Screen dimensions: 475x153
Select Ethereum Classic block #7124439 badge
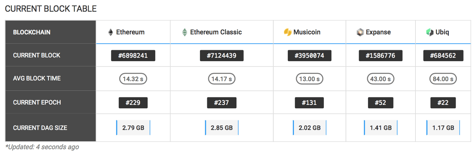[222, 55]
